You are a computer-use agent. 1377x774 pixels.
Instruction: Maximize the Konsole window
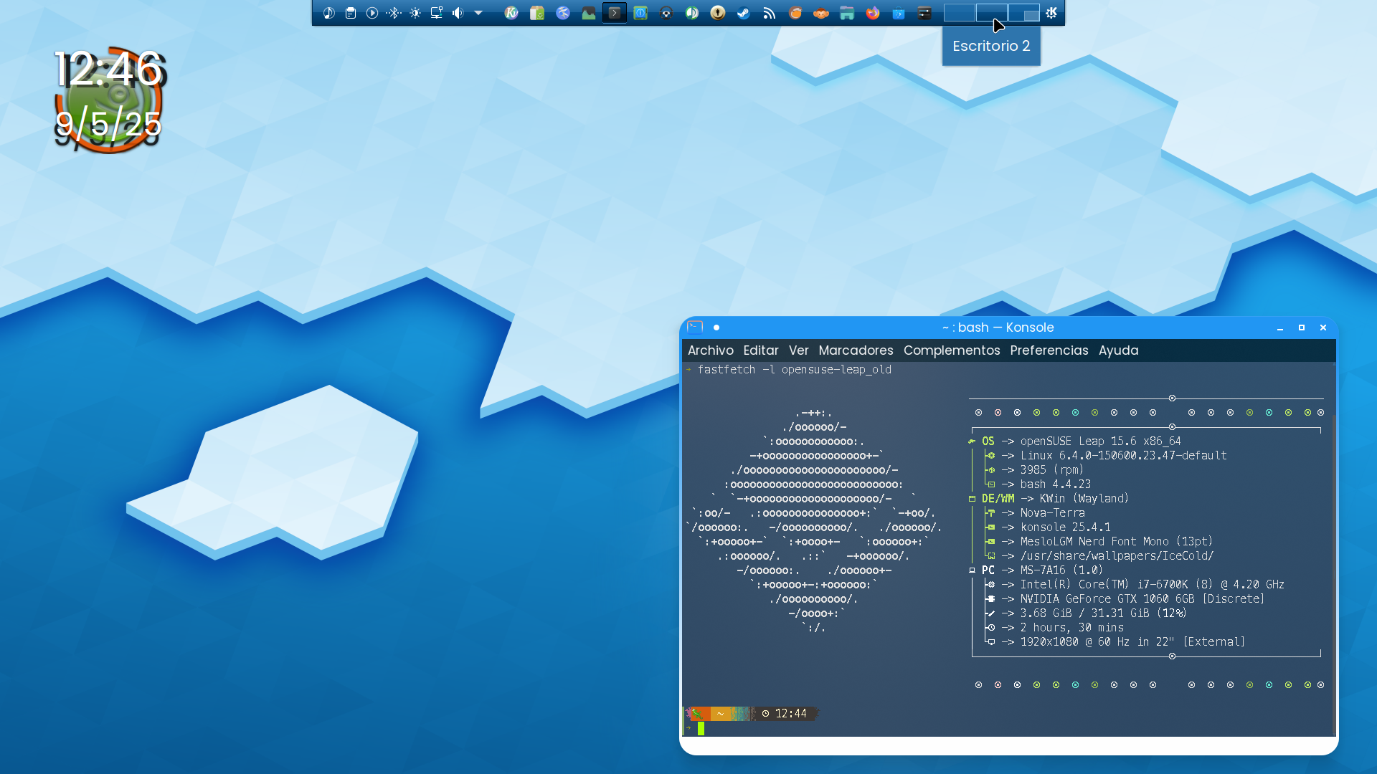click(x=1302, y=328)
